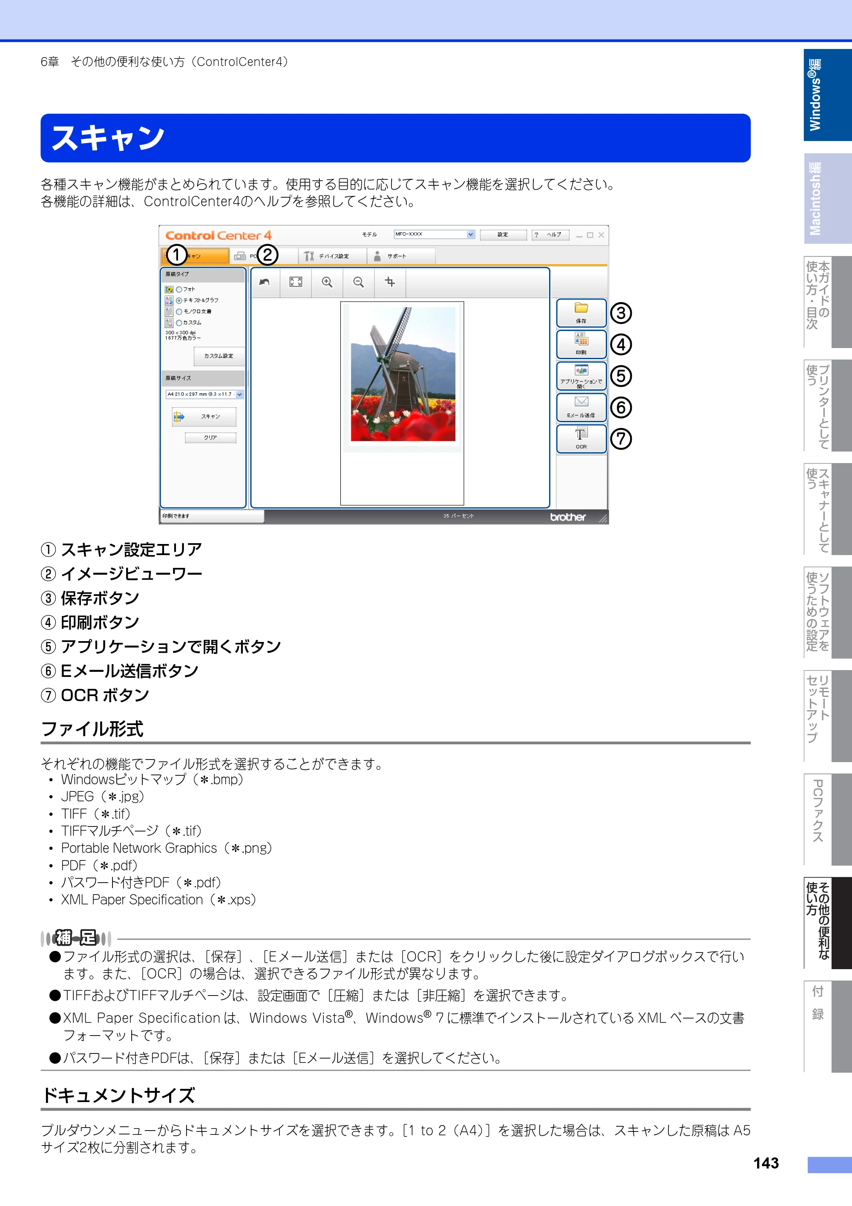Click the 設定 button in title bar
The width and height of the screenshot is (852, 1206).
point(503,235)
